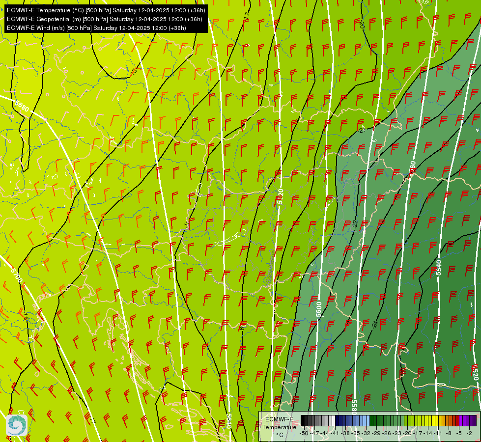
Task: Click the -29 tick label on temperature scale
Action: pos(376,433)
